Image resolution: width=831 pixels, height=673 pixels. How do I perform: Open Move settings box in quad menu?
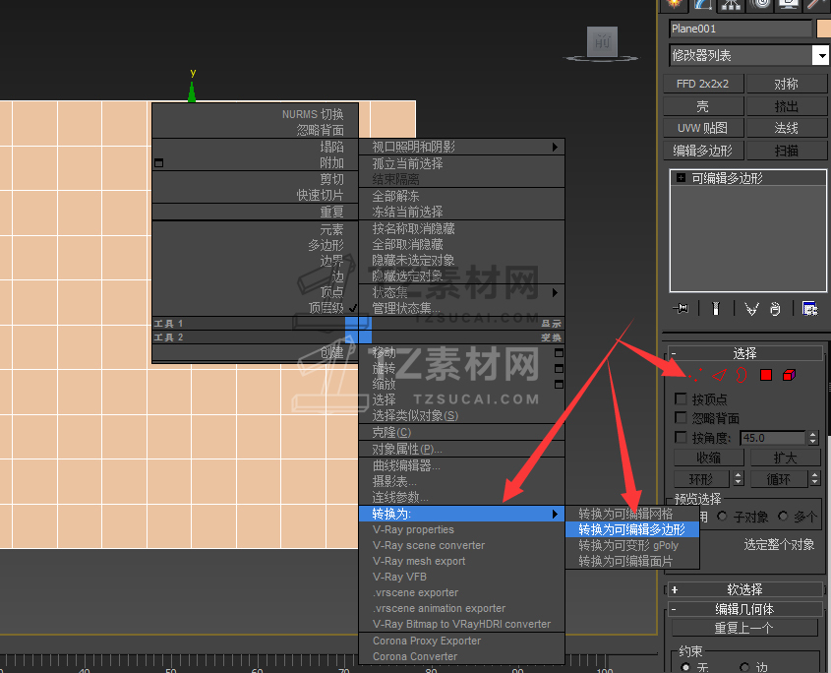(559, 352)
